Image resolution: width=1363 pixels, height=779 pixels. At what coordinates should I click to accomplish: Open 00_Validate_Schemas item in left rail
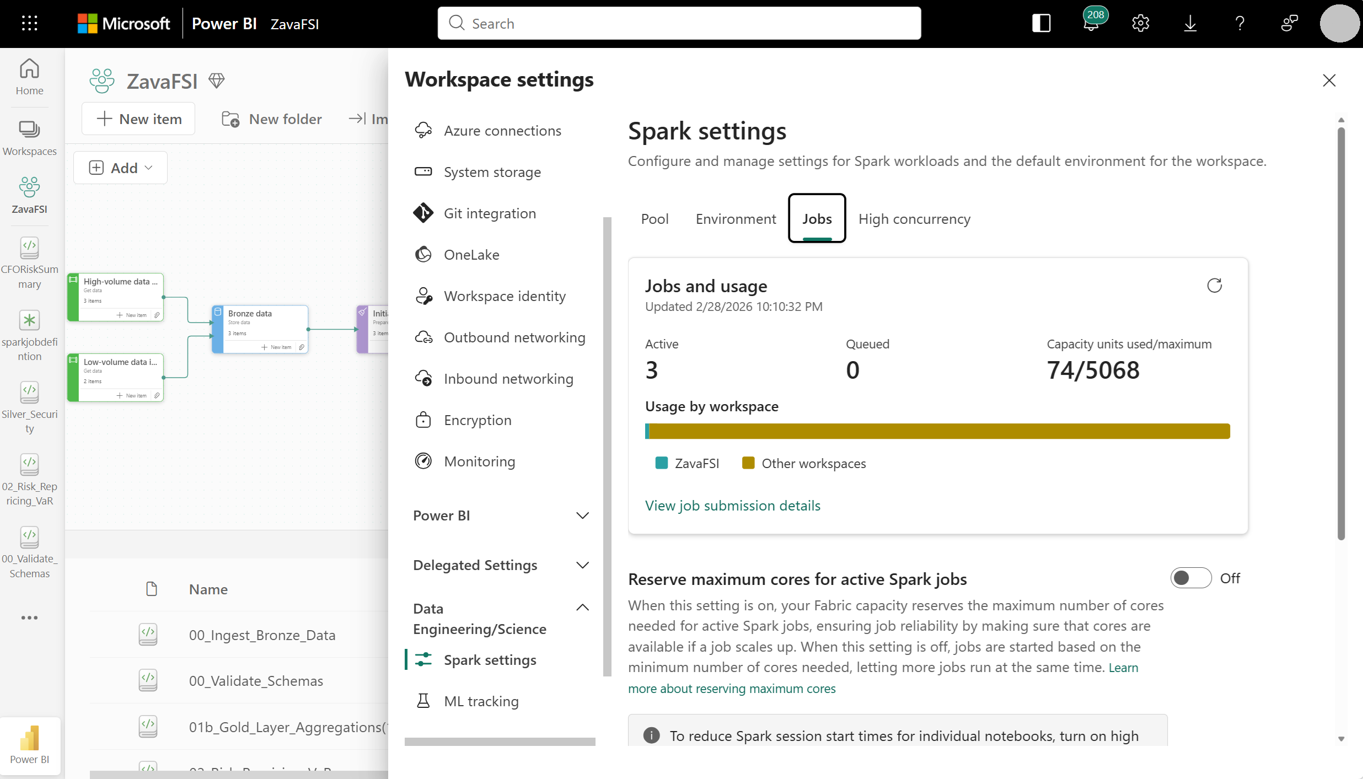point(29,552)
